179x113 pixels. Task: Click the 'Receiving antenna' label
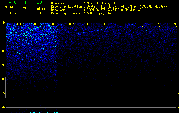(65, 13)
